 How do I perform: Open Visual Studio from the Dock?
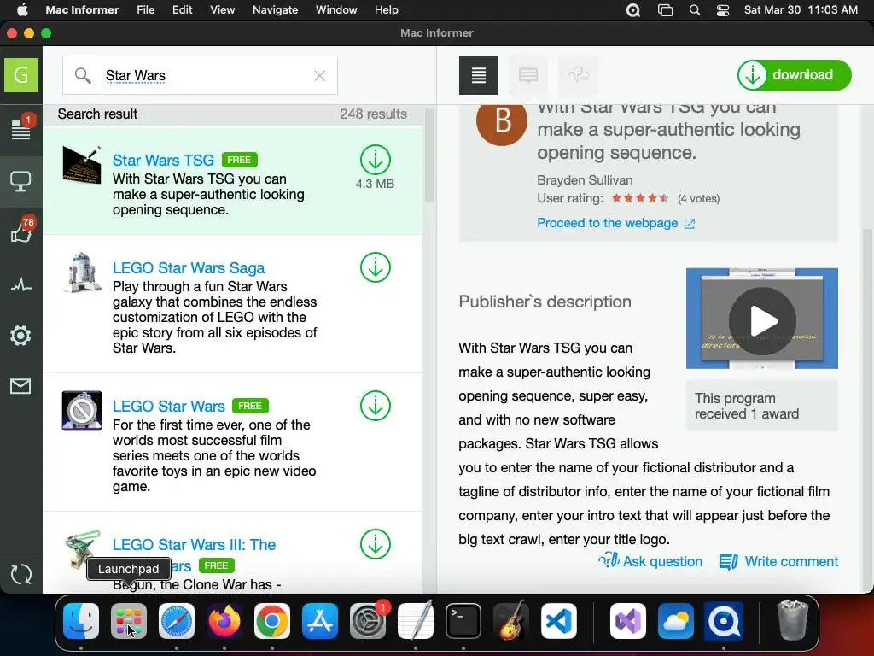[x=628, y=621]
